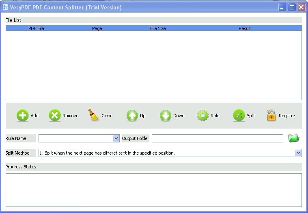Viewport: 308px width, 213px height.
Task: Click the green Split shuffle icon
Action: [x=239, y=115]
